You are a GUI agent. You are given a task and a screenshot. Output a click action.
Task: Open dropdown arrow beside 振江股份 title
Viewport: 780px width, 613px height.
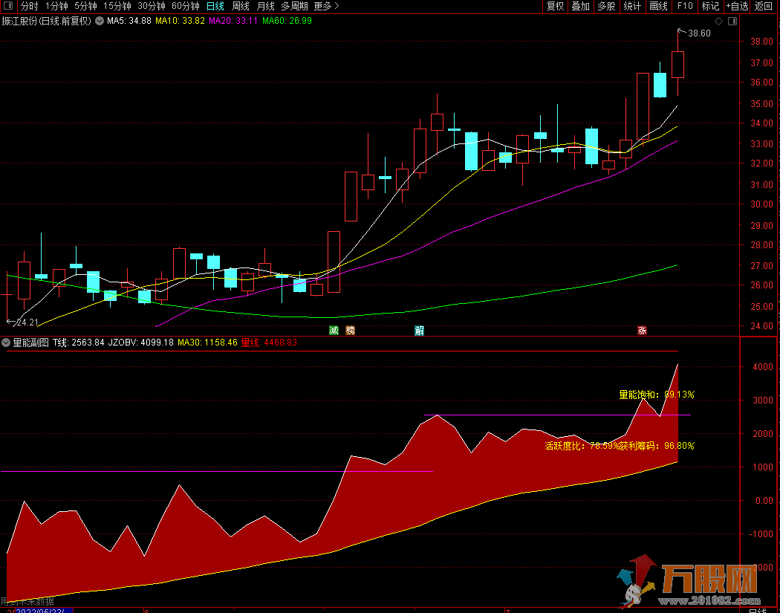pos(100,21)
